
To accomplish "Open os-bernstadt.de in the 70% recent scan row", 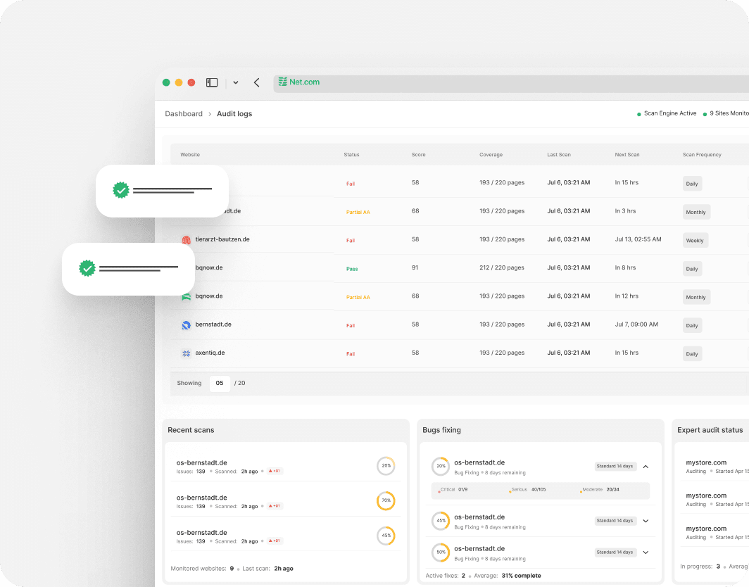I will [201, 498].
